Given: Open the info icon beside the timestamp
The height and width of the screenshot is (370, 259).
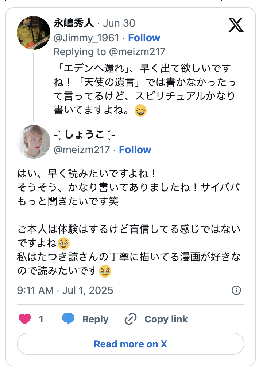Looking at the screenshot, I should click(x=236, y=290).
